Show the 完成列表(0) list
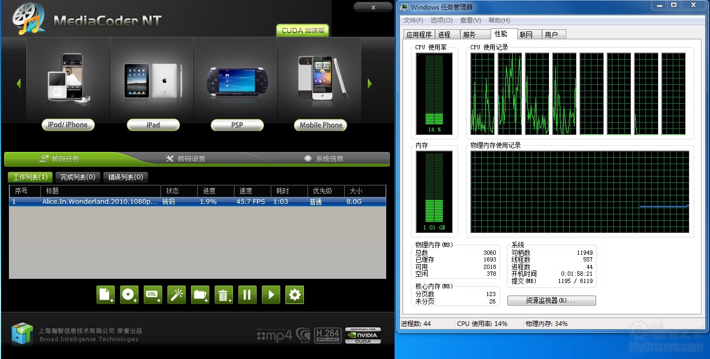The height and width of the screenshot is (359, 710). point(78,177)
